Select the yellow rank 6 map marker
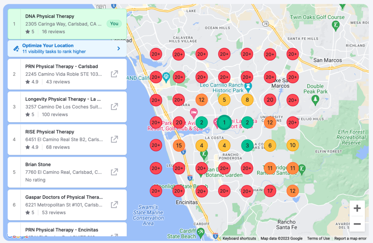Image resolution: width=373 pixels, height=243 pixels. point(270,145)
